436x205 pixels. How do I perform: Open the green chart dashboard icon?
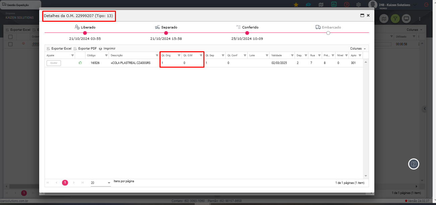pos(334,5)
